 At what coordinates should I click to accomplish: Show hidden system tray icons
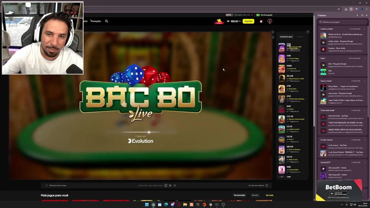point(342,205)
